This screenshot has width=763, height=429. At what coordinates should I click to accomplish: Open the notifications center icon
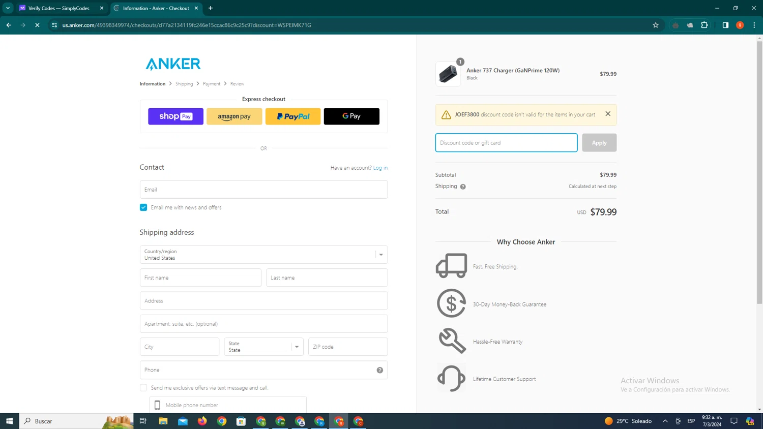point(734,421)
